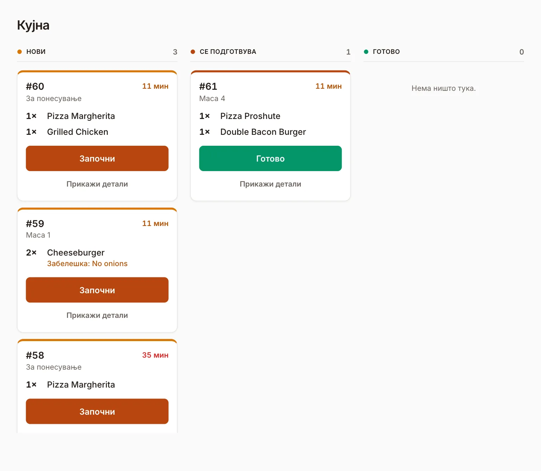Click the count 0 in ГОТОВО column
The image size is (541, 471).
click(x=522, y=52)
